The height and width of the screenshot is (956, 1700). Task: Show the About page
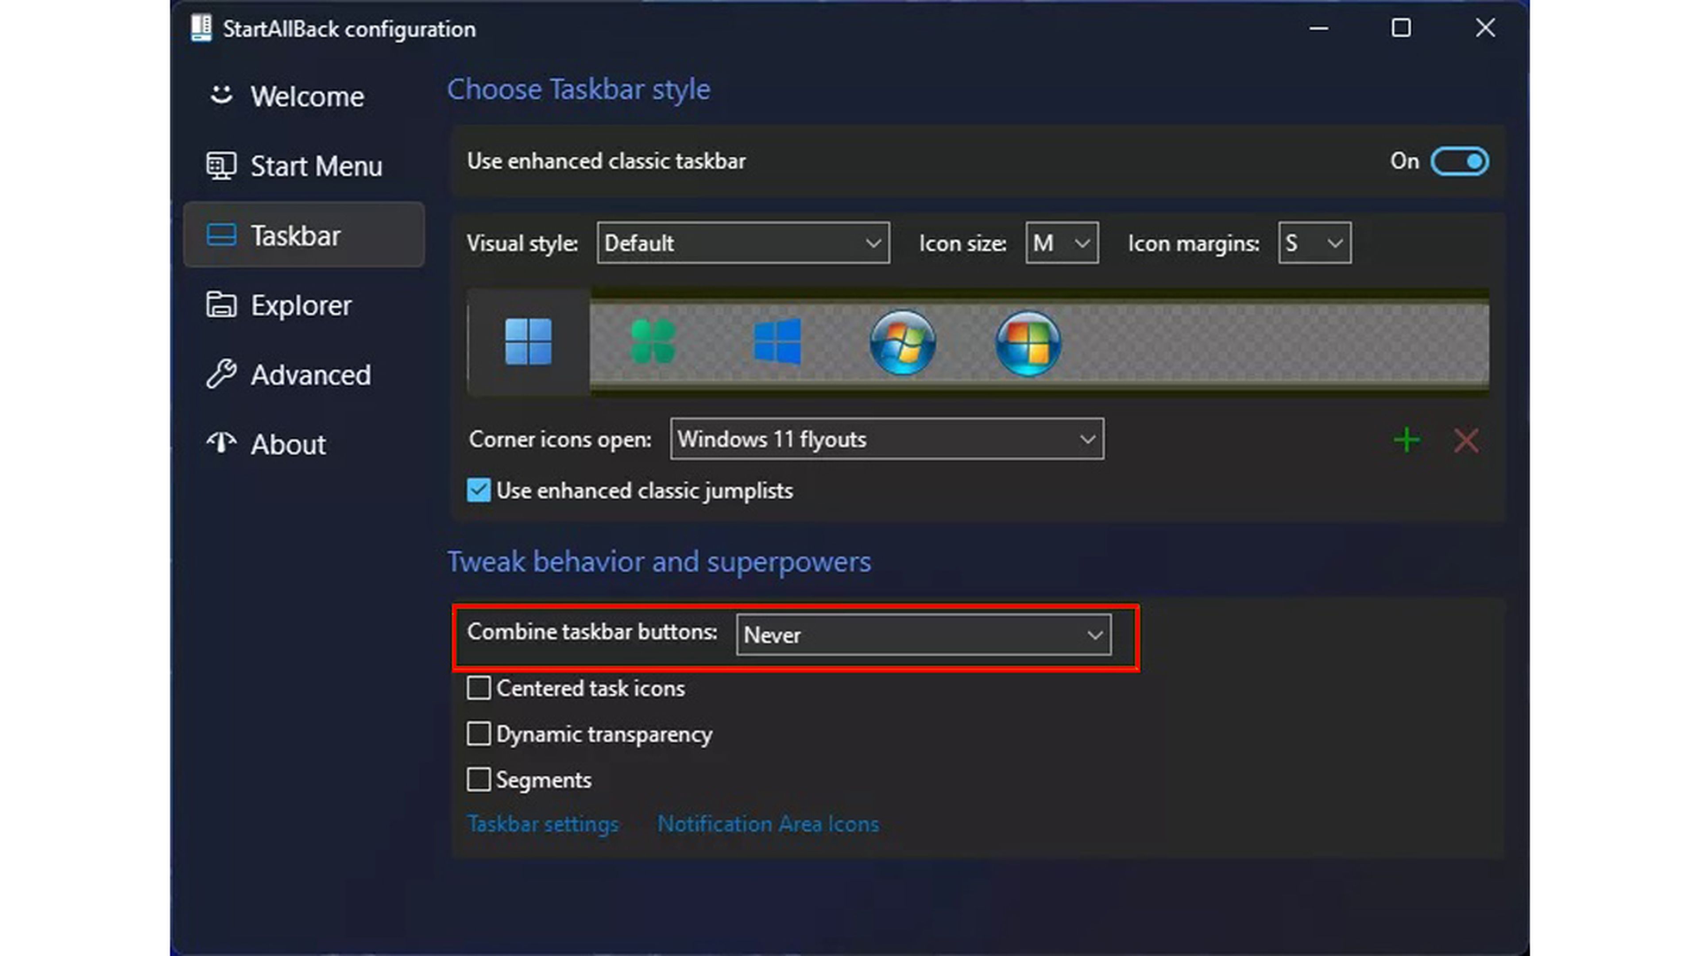(304, 443)
